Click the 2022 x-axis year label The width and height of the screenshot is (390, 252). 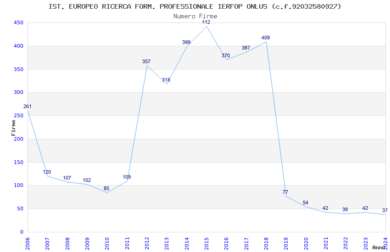(x=346, y=244)
